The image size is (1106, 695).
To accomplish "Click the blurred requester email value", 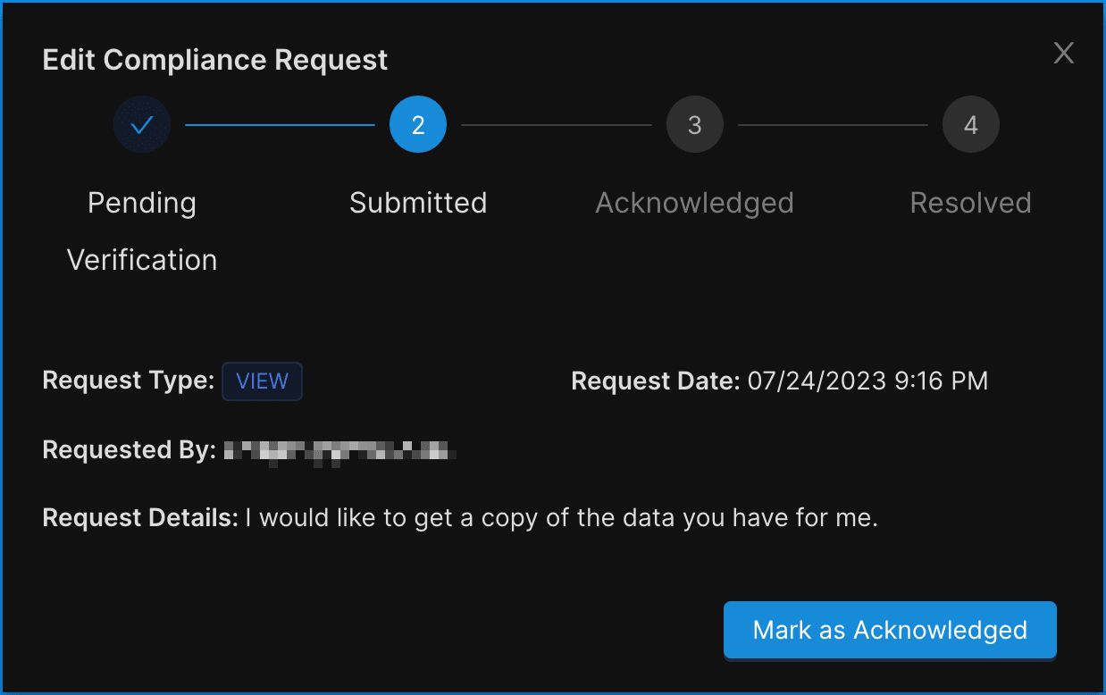I will click(x=339, y=450).
